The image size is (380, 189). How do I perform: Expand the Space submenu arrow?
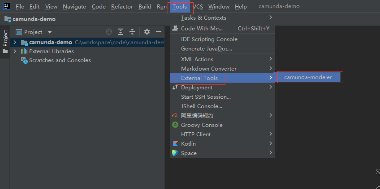click(x=271, y=153)
